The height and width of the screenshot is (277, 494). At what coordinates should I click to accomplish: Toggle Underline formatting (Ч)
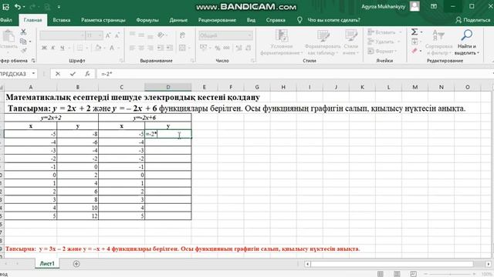[62, 48]
